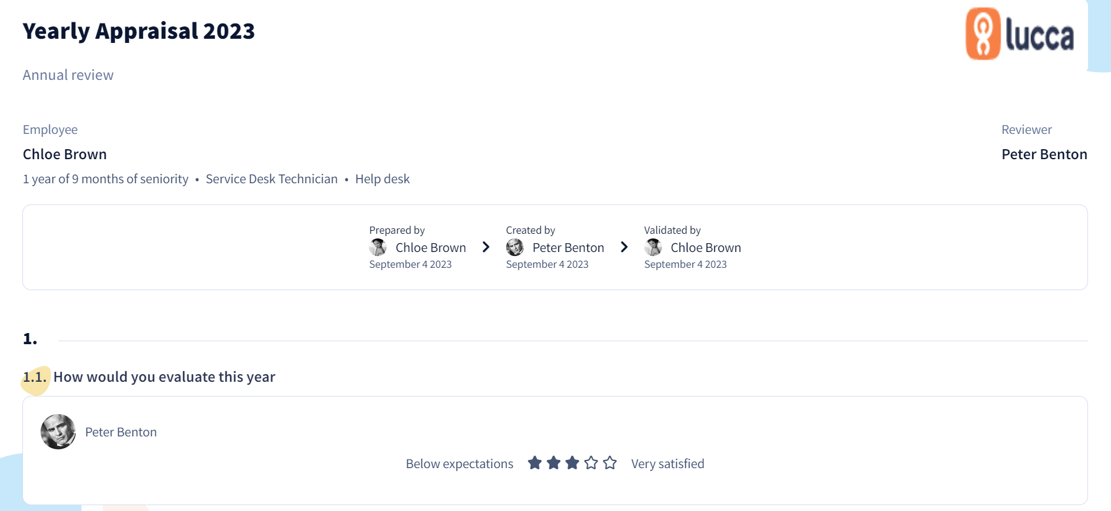Click Peter Benton's avatar under Created by
1111x511 pixels.
pyautogui.click(x=515, y=247)
